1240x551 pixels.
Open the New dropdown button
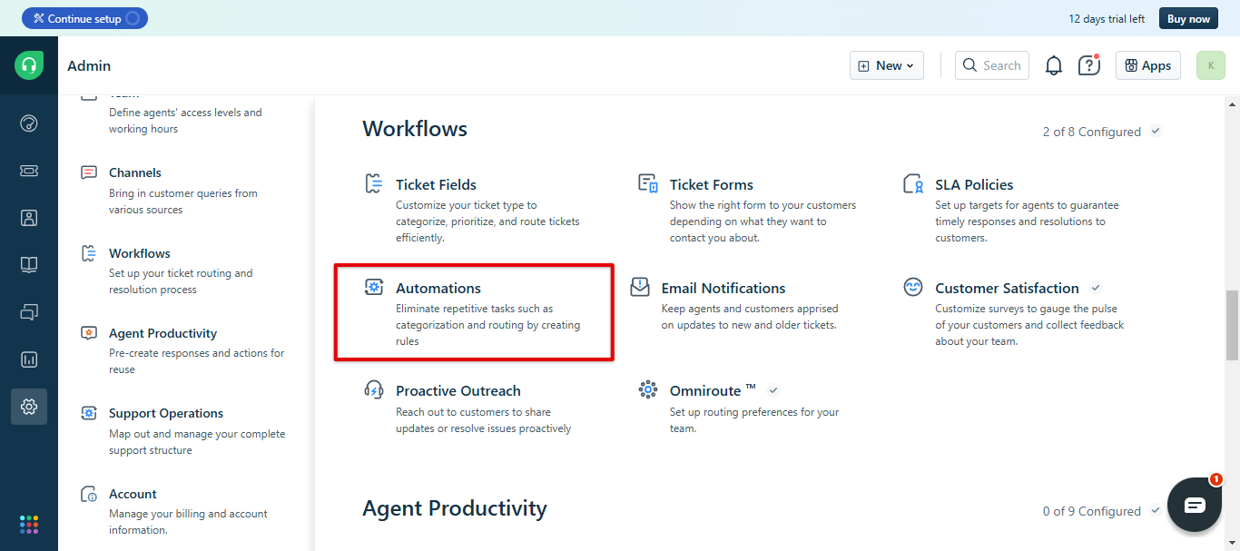[887, 65]
